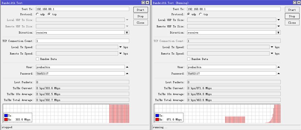The width and height of the screenshot is (301, 130).
Task: Expand Local UDP Tx Size arrow in running window
Action: (278, 20)
